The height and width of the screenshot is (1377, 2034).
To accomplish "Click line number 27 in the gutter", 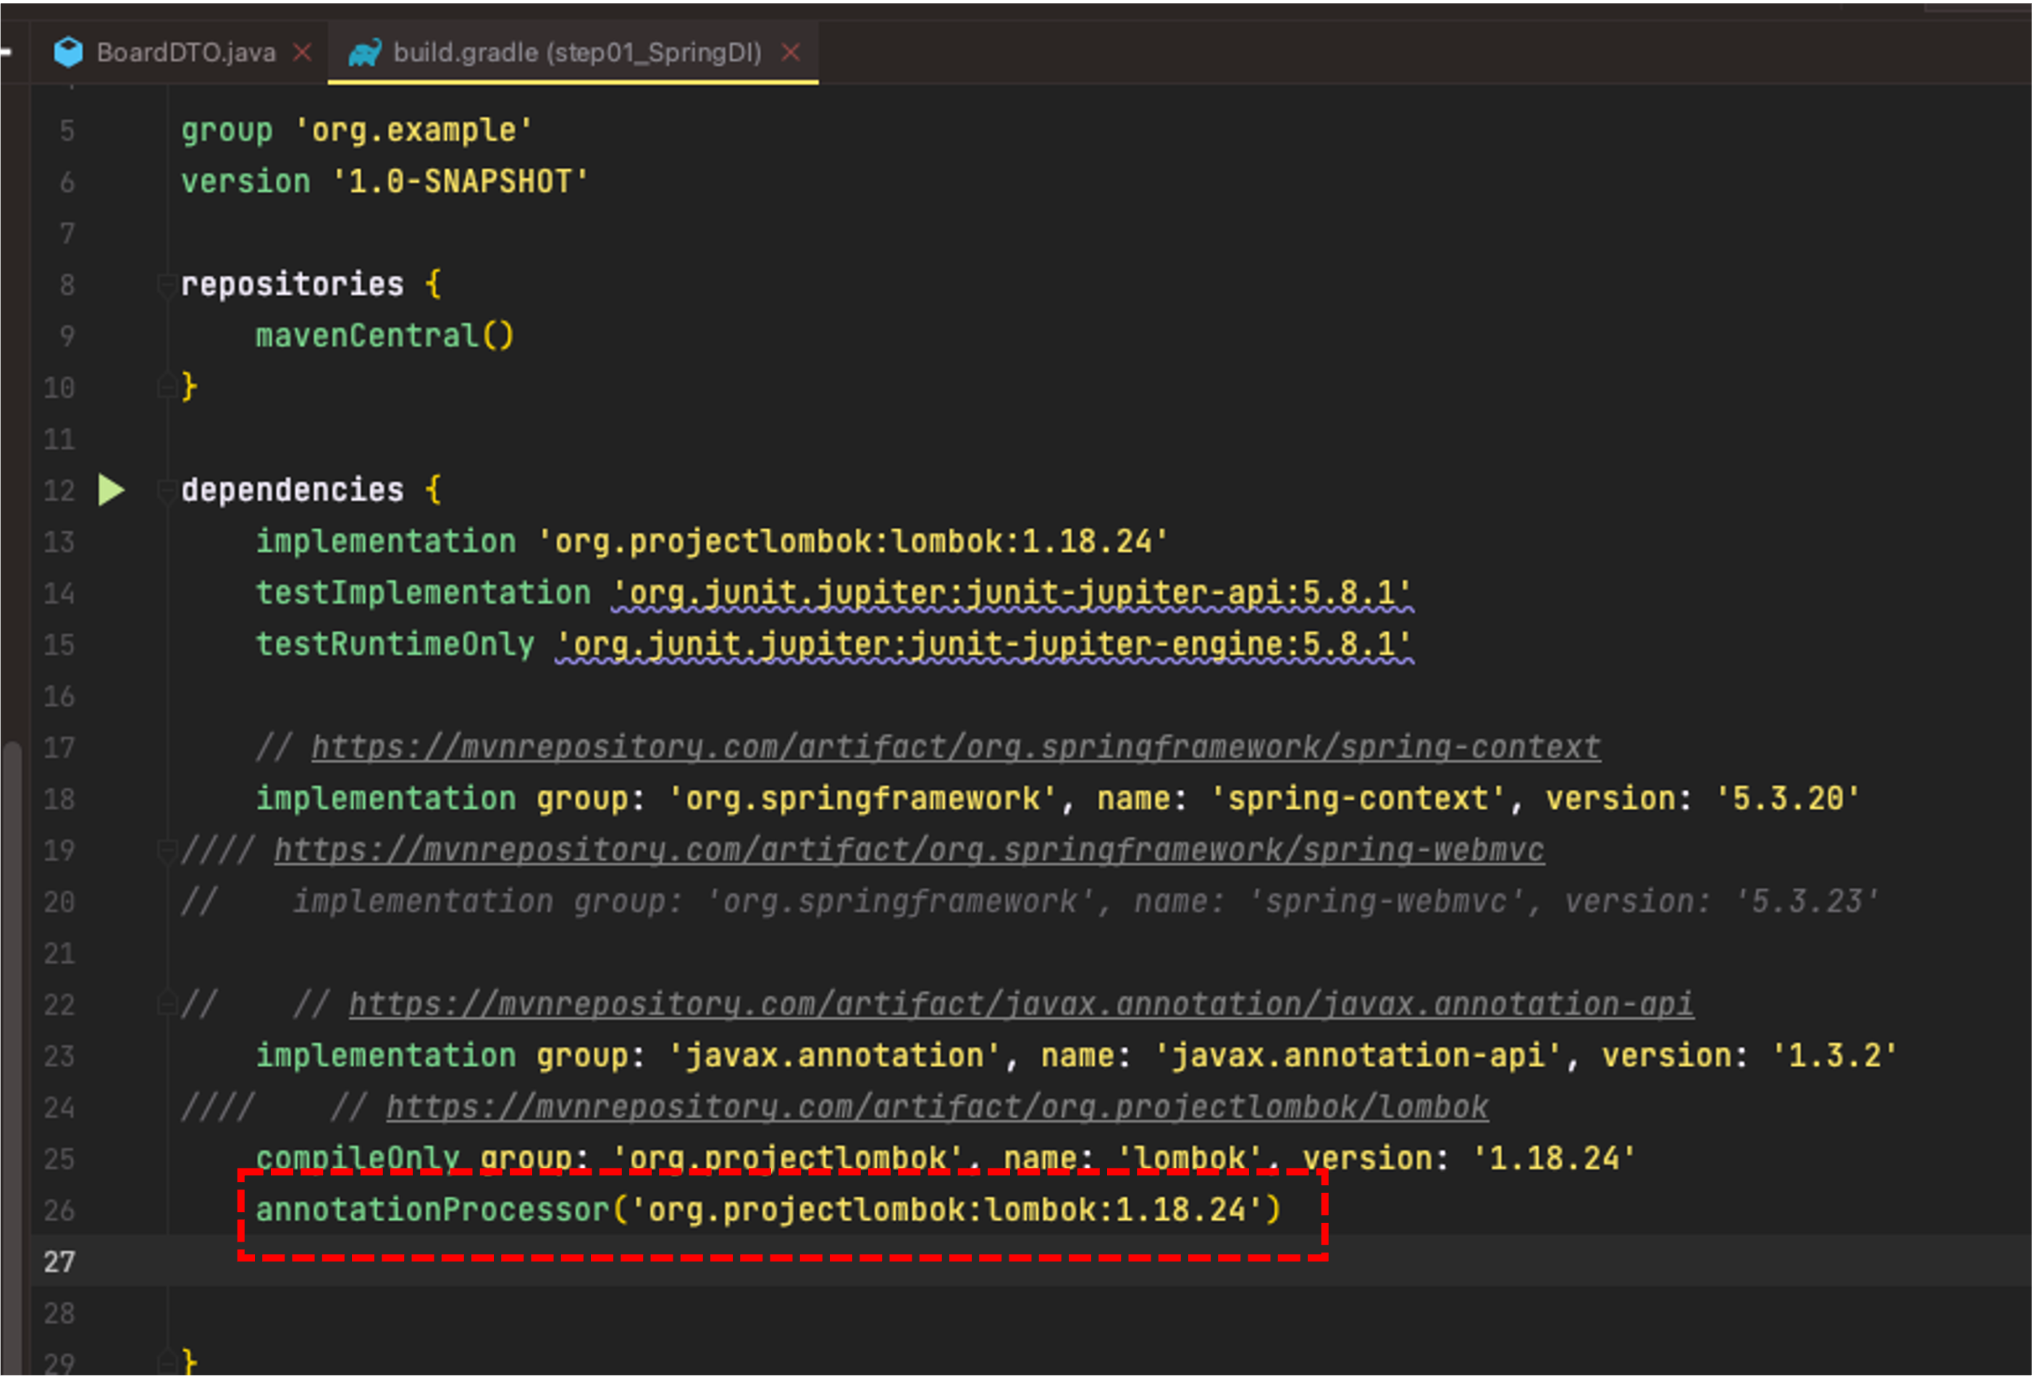I will tap(59, 1261).
